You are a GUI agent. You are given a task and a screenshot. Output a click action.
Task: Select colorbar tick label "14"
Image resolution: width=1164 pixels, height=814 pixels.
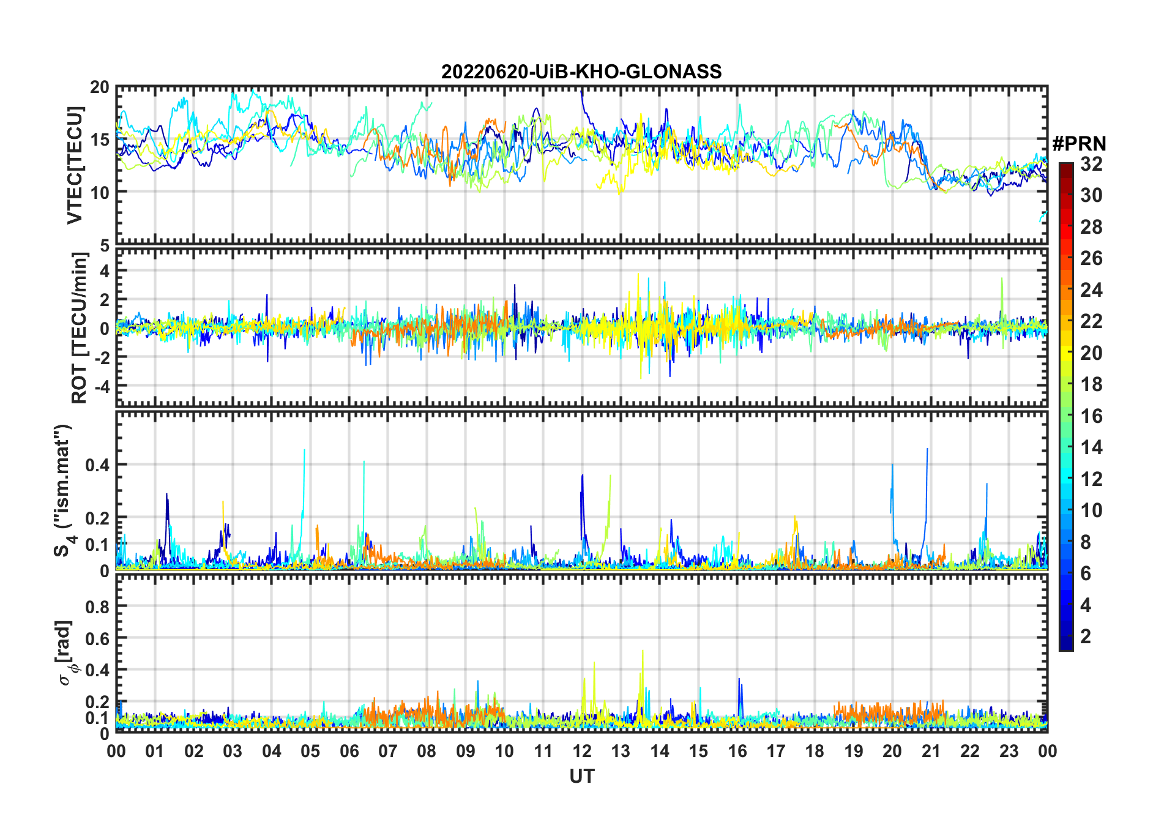1091,447
